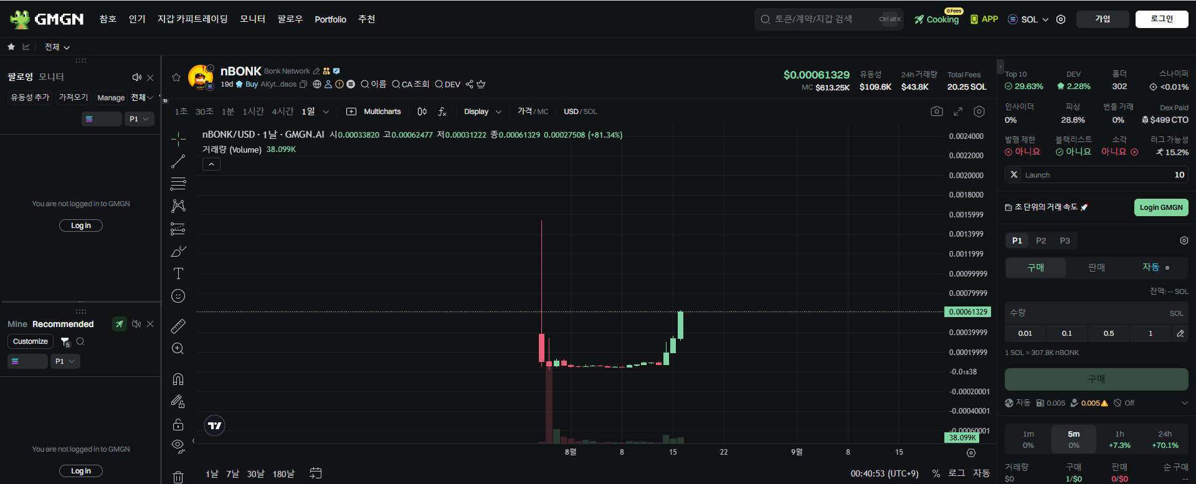Set the chart range to 30날

pos(255,474)
